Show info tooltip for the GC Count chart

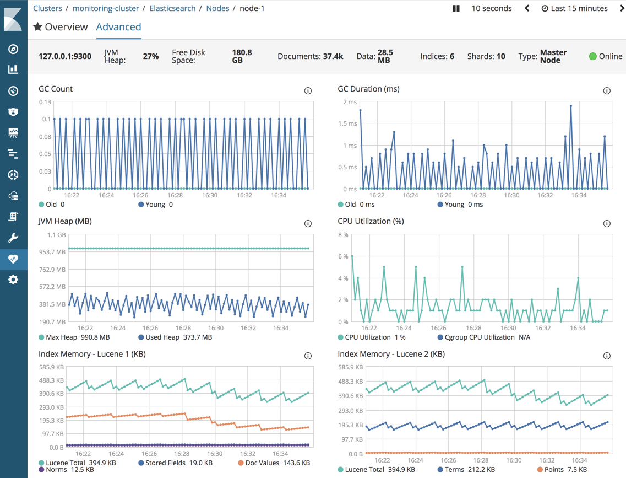pyautogui.click(x=308, y=90)
